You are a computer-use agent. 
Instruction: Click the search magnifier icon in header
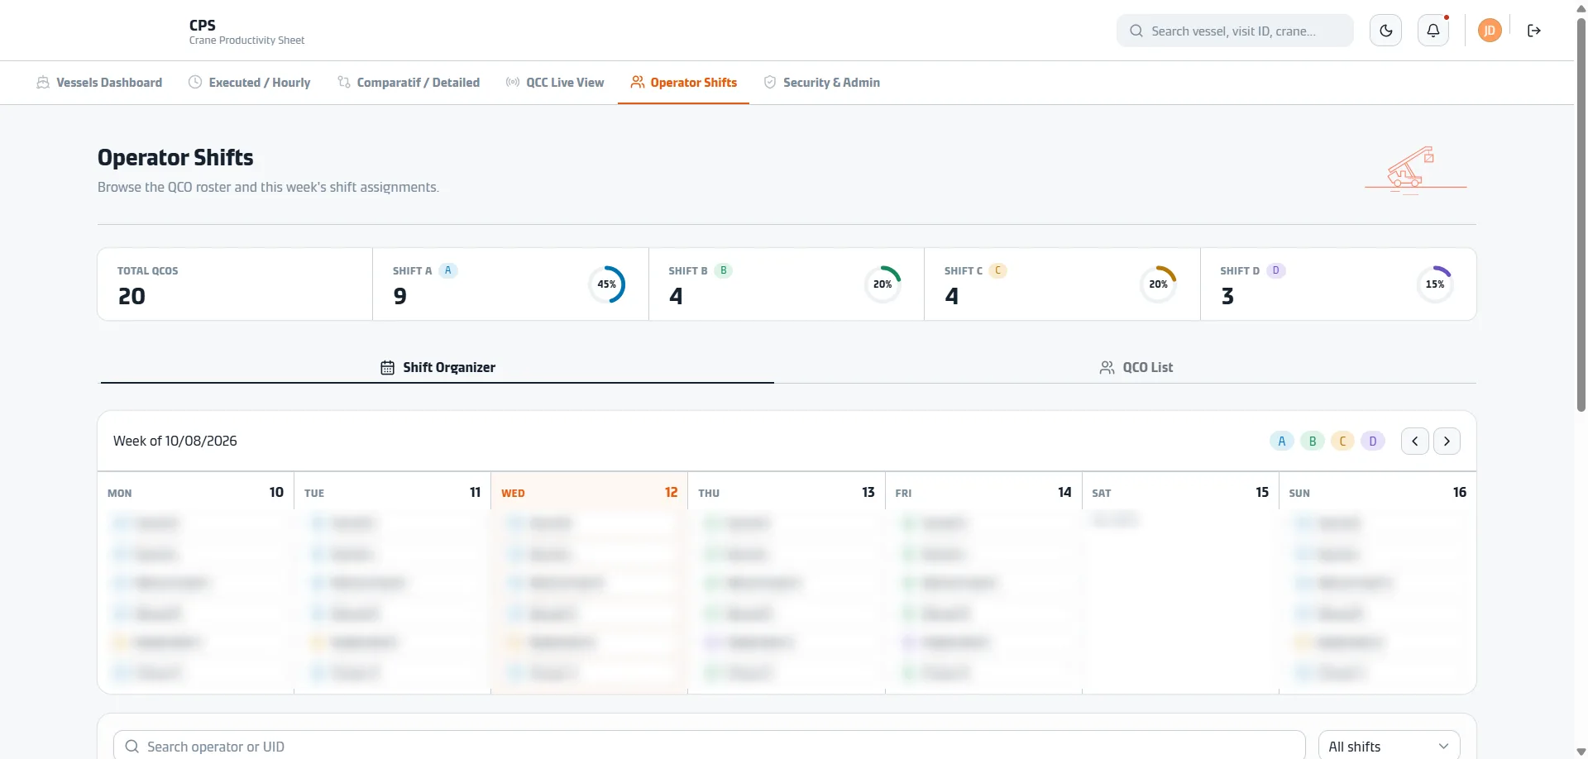1136,31
